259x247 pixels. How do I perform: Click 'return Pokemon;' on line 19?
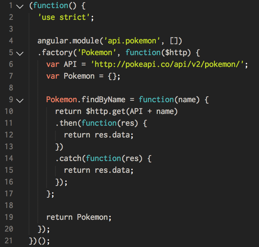[79, 217]
